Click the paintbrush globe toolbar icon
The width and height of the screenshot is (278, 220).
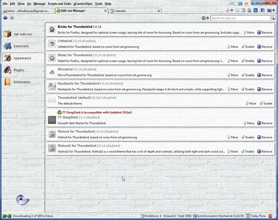pos(228,10)
